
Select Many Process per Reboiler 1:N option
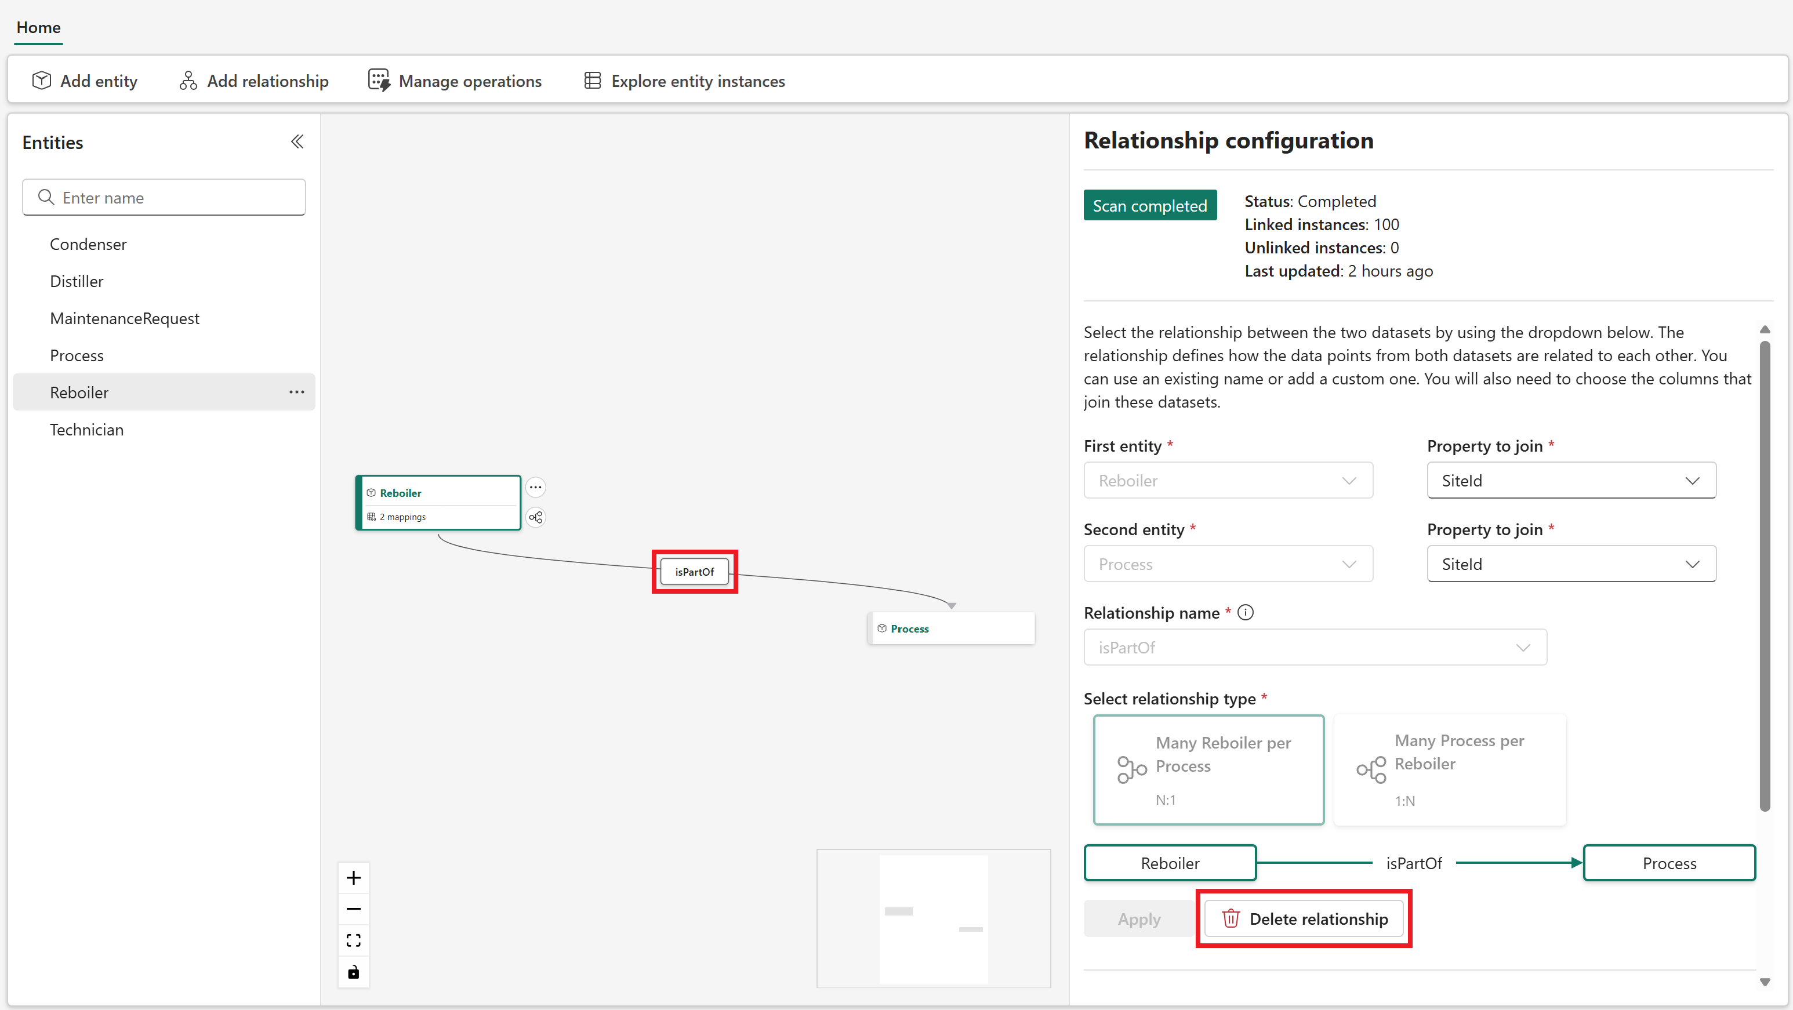(x=1450, y=770)
